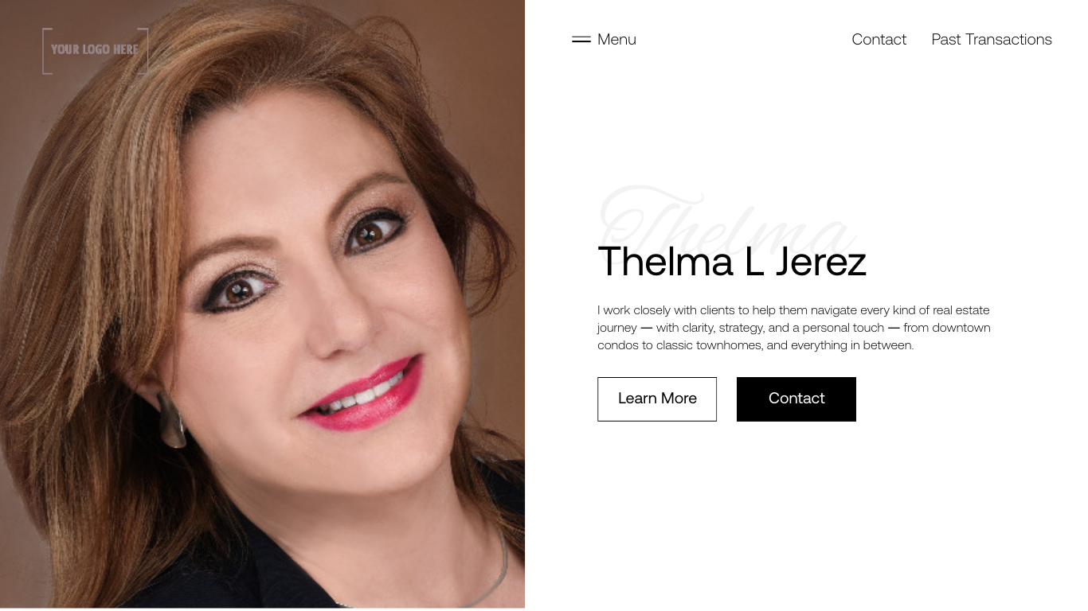Go to Past Transactions page
This screenshot has height=611, width=1088.
pyautogui.click(x=992, y=39)
